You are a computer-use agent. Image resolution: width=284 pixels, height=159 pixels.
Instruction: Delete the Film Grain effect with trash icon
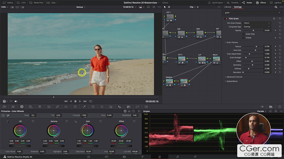[274, 19]
